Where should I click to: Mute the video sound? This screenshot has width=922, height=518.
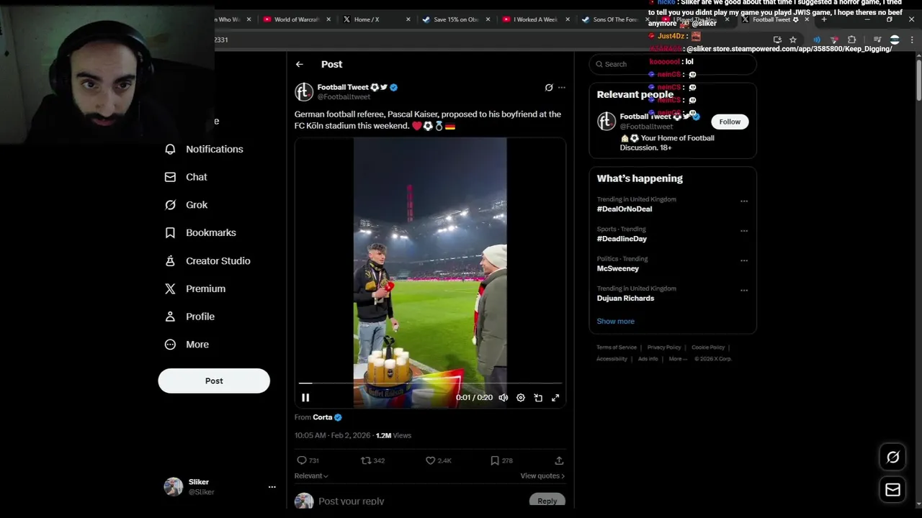(503, 398)
